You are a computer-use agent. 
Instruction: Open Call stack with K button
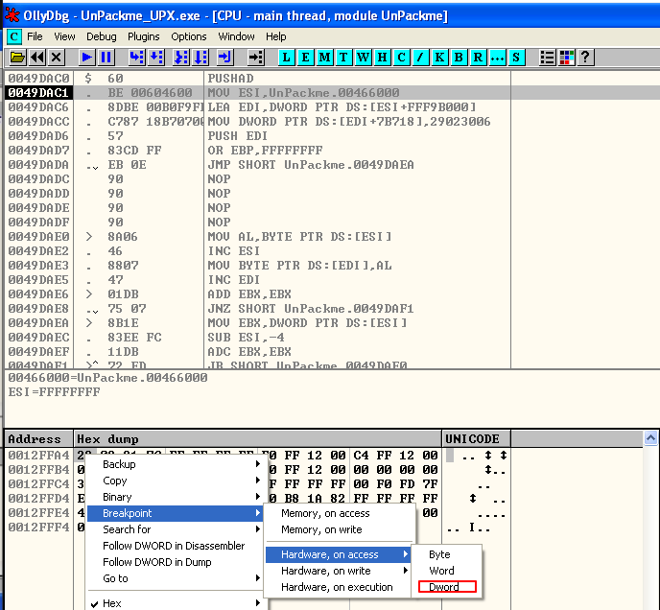[440, 58]
